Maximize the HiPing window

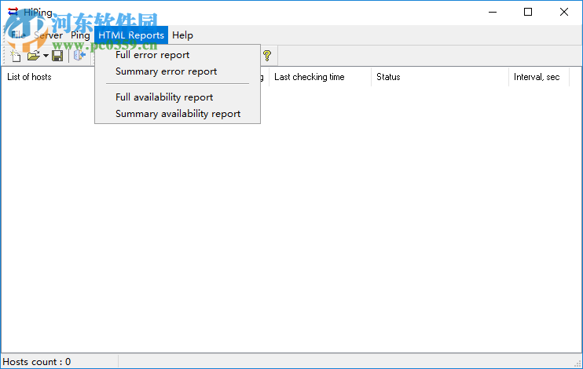point(528,12)
